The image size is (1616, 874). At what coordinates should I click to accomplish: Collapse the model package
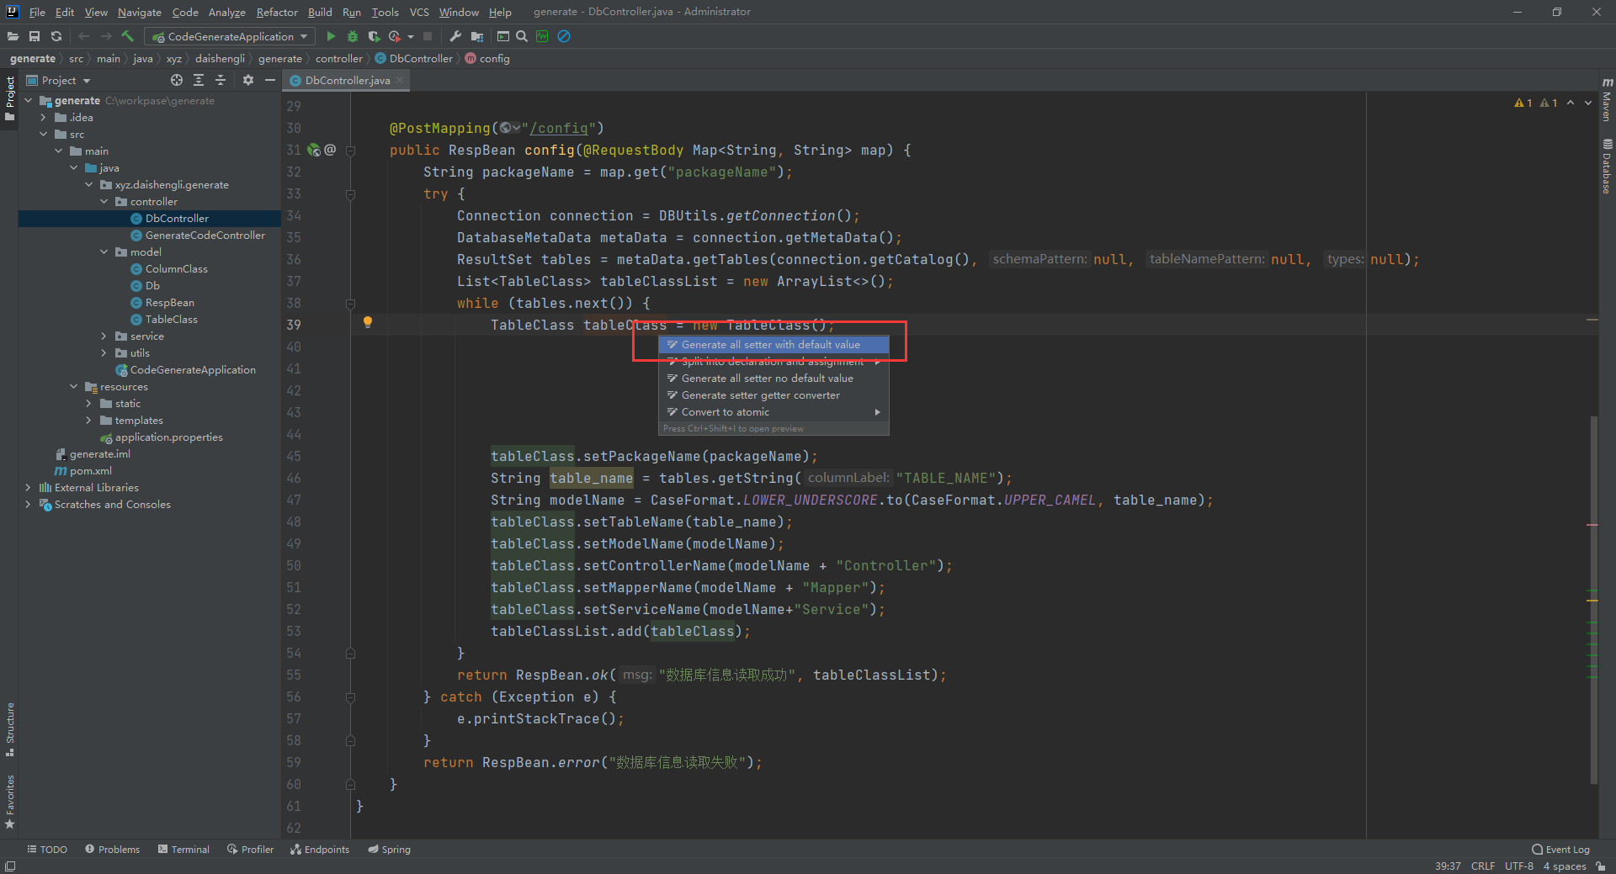click(104, 252)
